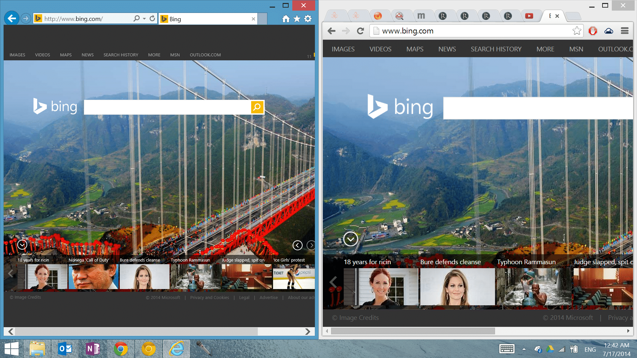Viewport: 637px width, 358px height.
Task: Open '18 years for ricin' headline in IE
Action: pos(33,260)
